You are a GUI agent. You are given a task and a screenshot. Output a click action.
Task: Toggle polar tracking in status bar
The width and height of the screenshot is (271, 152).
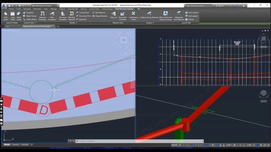193,145
